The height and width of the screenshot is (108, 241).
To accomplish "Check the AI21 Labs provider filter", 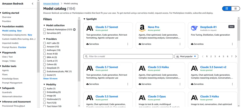I will click(x=44, y=43).
